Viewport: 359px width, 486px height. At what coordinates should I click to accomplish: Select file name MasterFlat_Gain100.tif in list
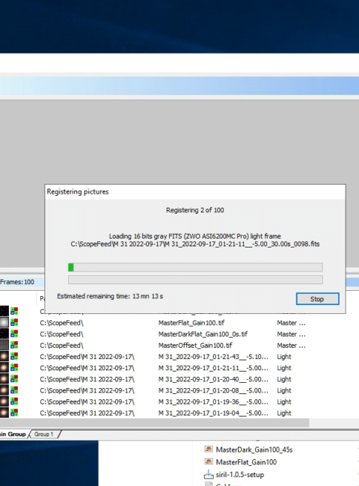coord(191,323)
